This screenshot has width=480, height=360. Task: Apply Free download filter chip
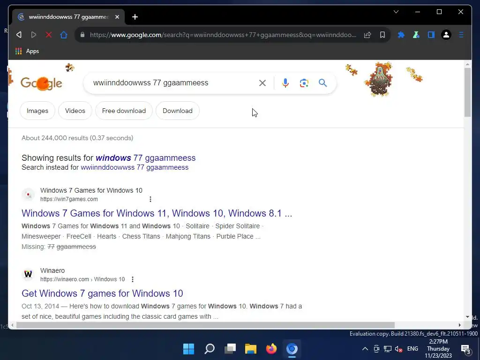tap(124, 111)
